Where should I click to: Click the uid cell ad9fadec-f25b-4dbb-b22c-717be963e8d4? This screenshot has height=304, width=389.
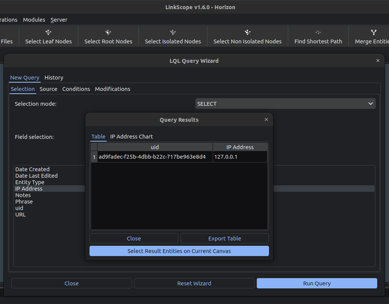point(155,157)
